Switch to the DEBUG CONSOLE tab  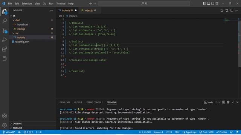coord(95,102)
